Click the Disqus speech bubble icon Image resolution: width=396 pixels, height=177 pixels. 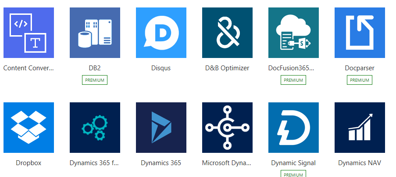161,33
